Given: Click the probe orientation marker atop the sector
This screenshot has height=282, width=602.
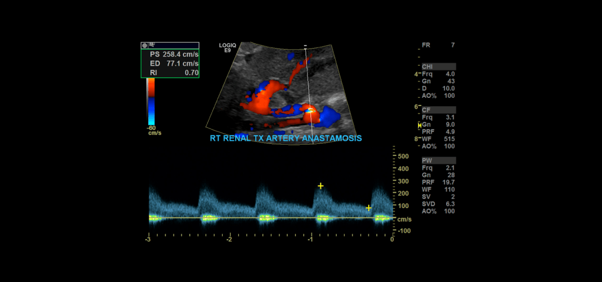Looking at the screenshot, I should click(x=305, y=46).
